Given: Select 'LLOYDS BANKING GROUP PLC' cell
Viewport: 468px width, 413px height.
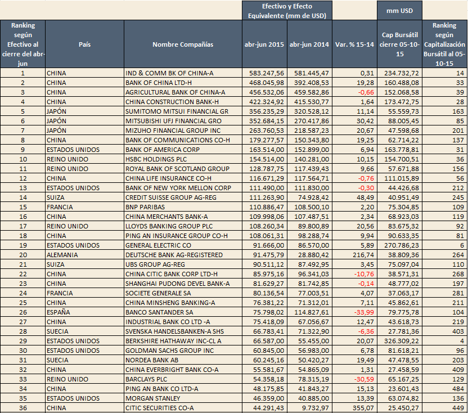Looking at the screenshot, I should (x=183, y=226).
